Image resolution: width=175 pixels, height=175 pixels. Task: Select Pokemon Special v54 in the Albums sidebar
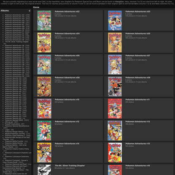[13, 118]
